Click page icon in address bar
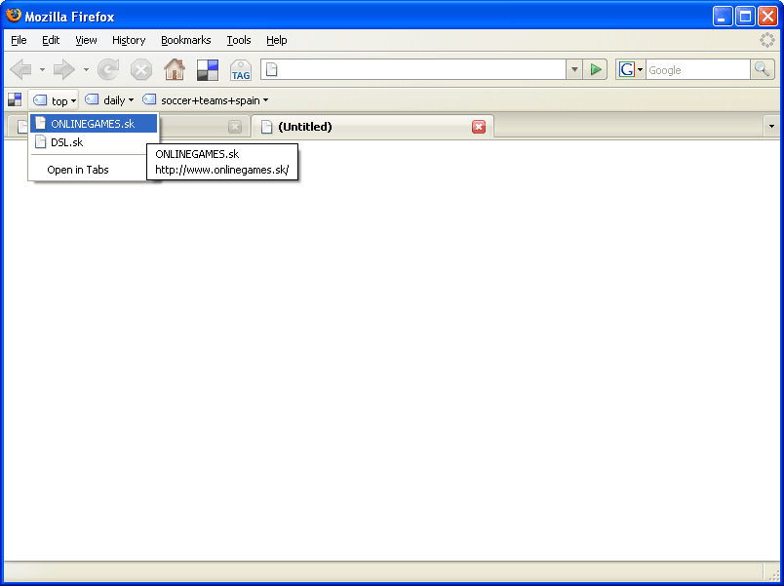Viewport: 784px width, 586px height. click(271, 69)
